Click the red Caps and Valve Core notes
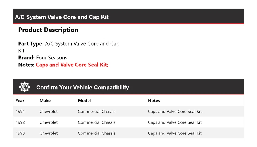The width and height of the screenshot is (257, 147). pyautogui.click(x=72, y=65)
